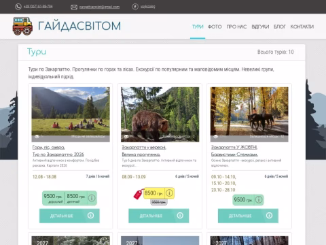Click info icon beside 9500/8500 price badge

point(92,198)
